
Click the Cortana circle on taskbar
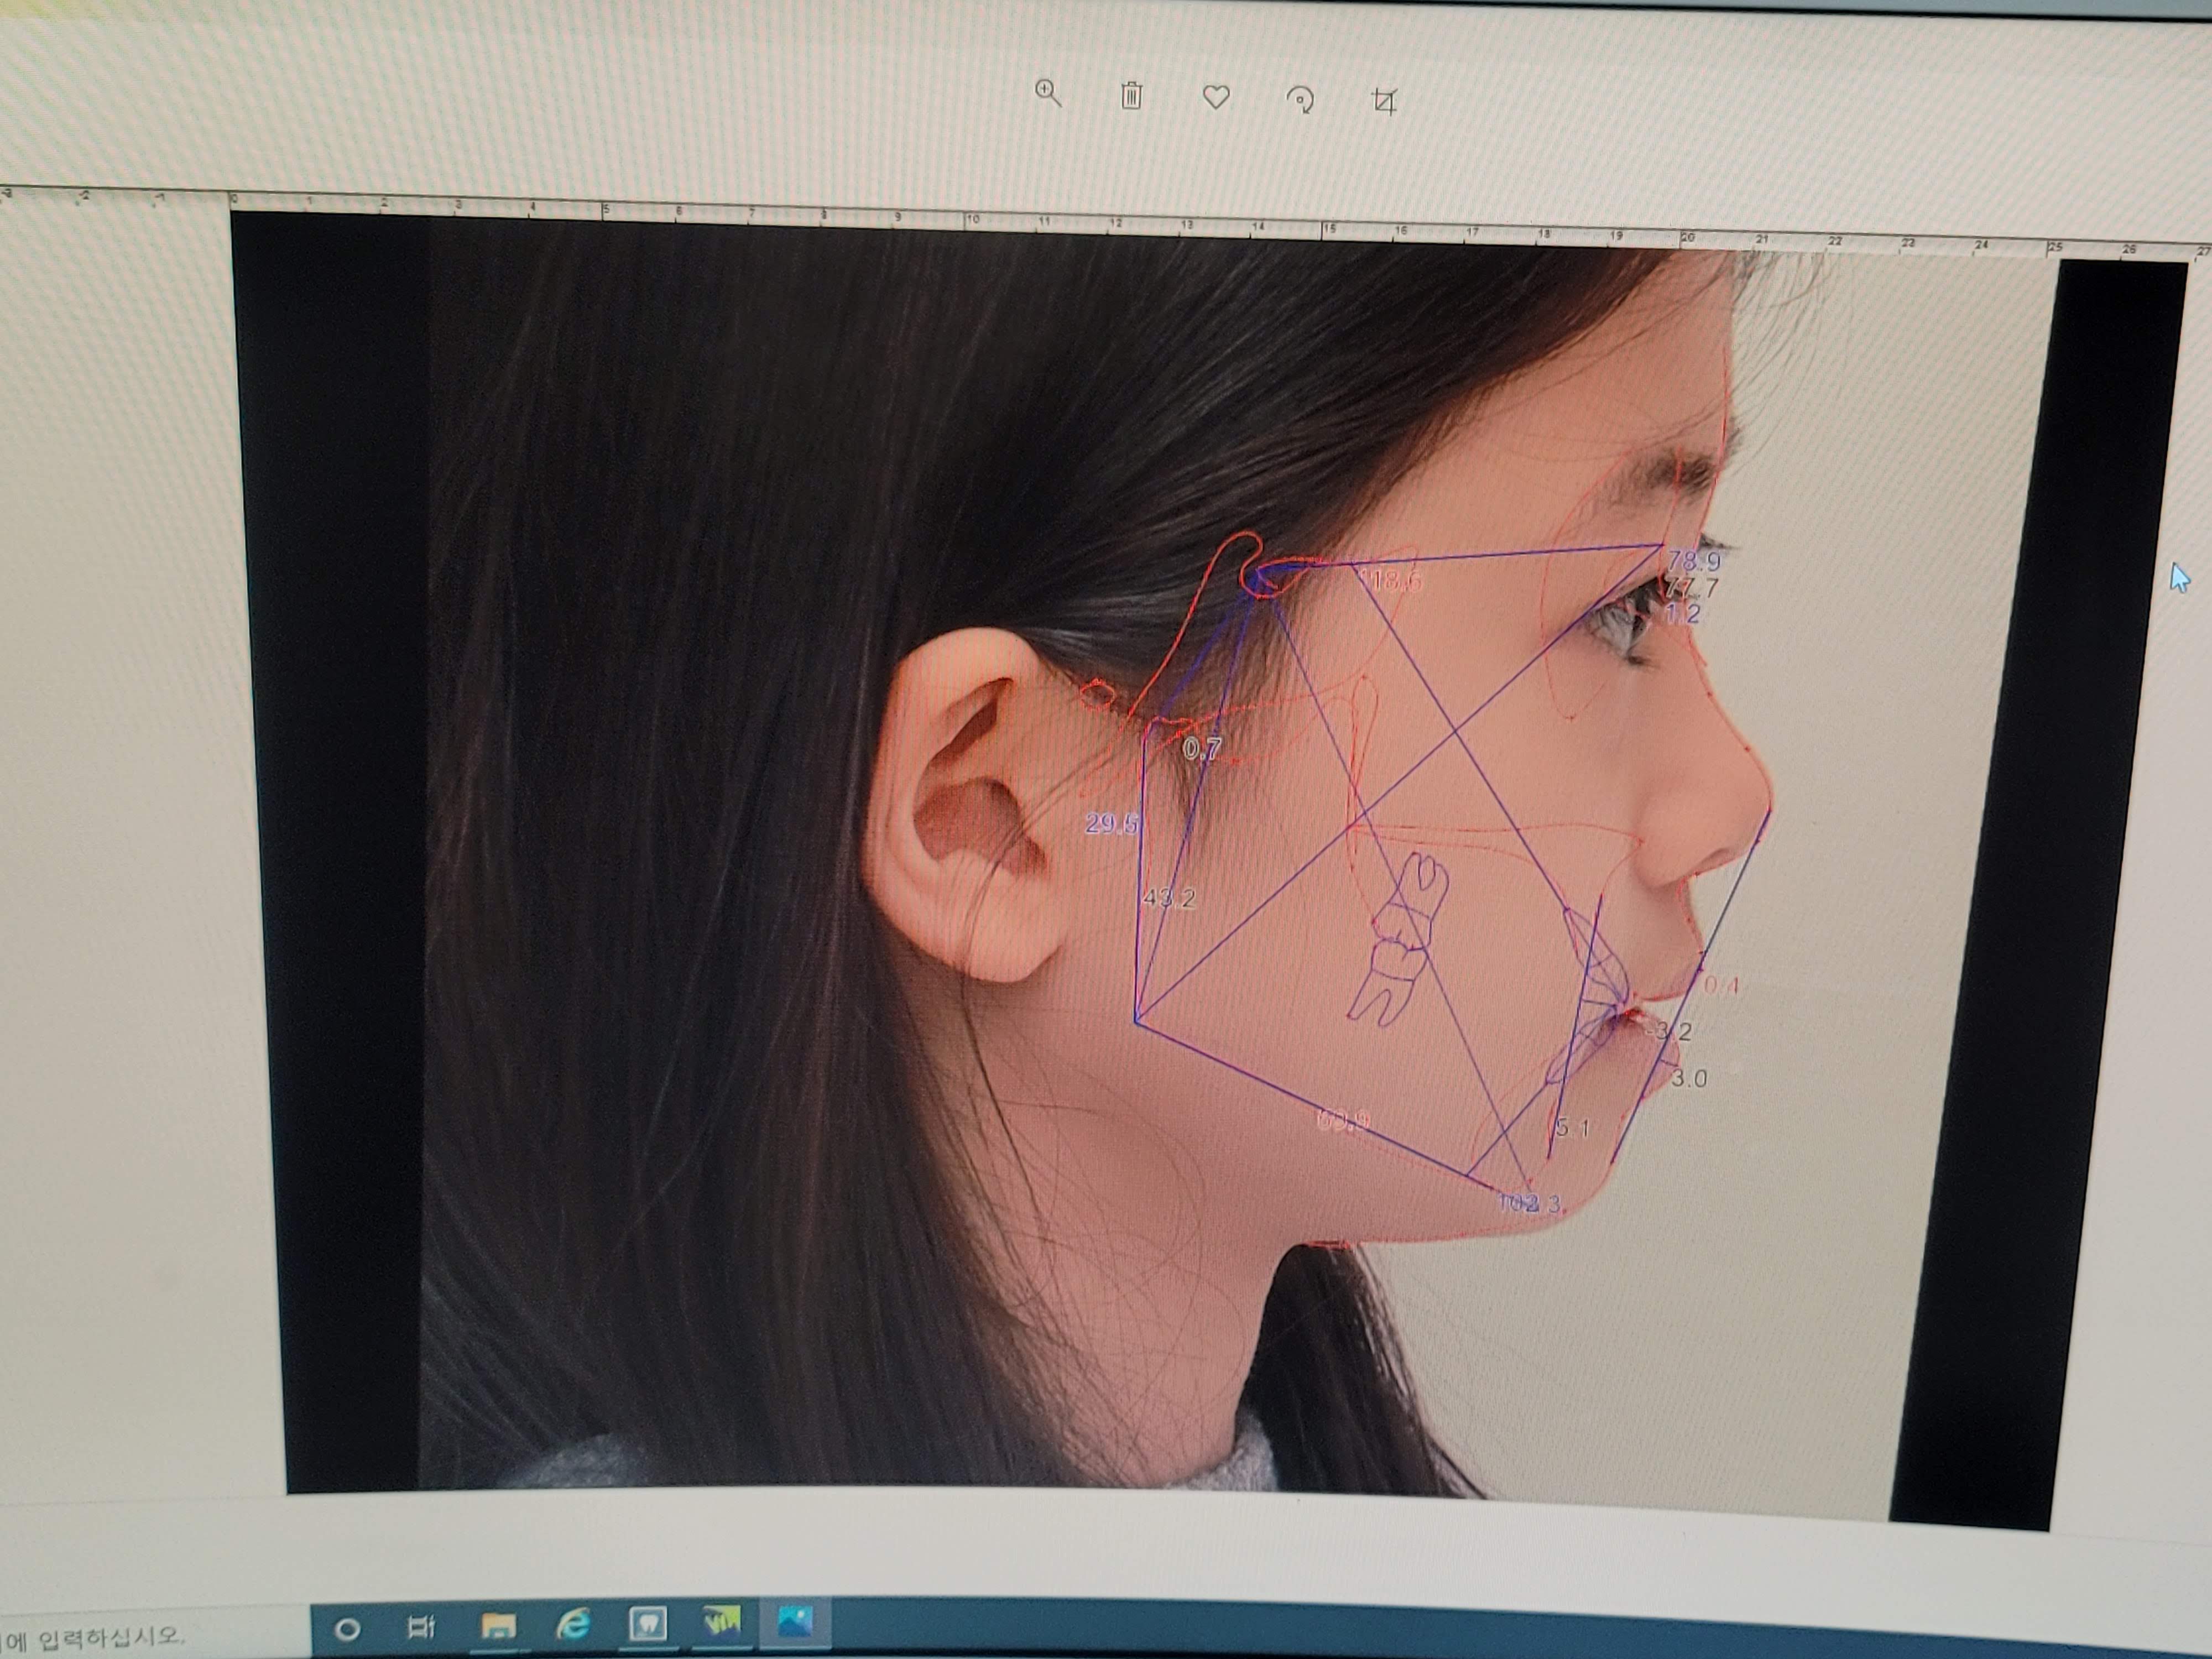(347, 1629)
